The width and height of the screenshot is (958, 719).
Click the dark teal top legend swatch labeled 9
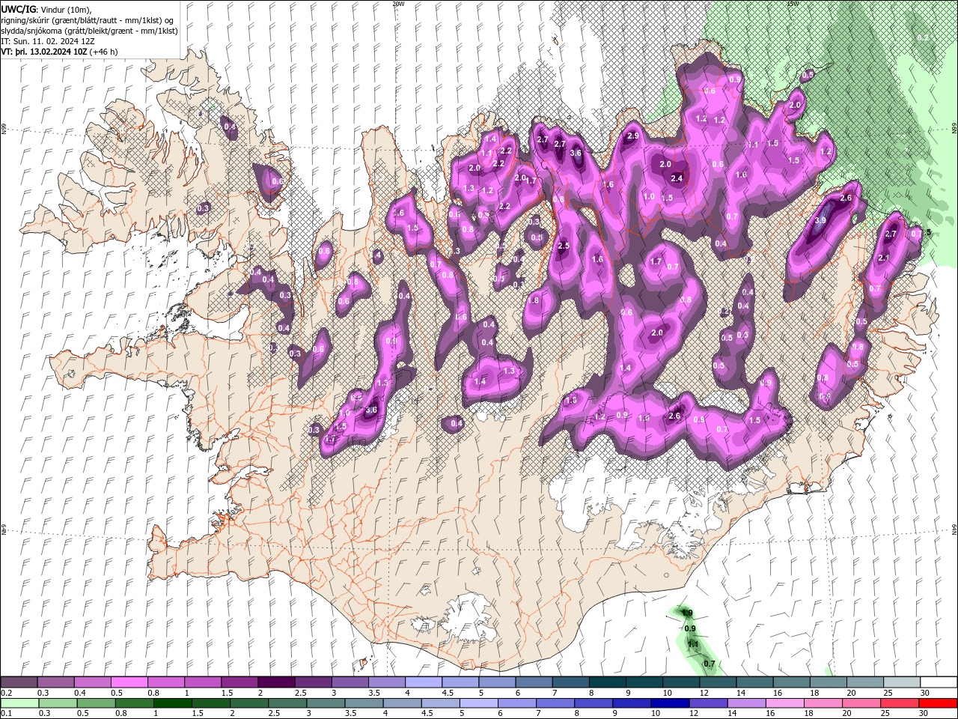644,682
